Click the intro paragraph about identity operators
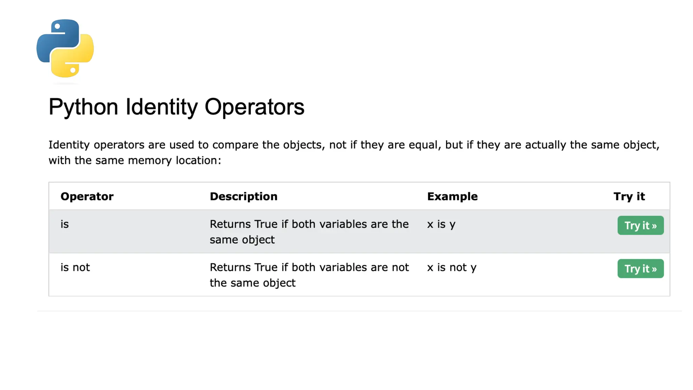693x390 pixels. [354, 152]
